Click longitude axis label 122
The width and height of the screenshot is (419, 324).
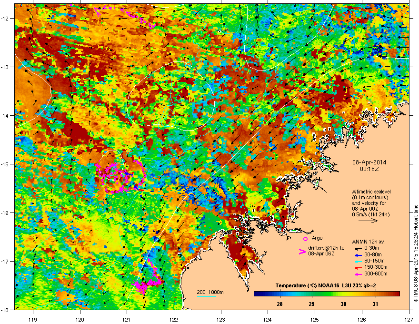(x=174, y=319)
